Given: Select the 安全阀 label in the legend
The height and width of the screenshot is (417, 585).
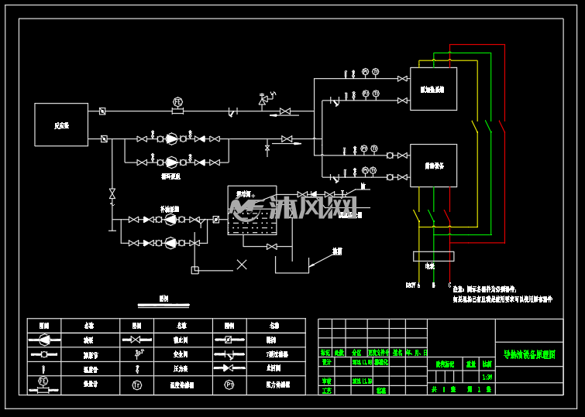Looking at the screenshot, I should coord(181,354).
